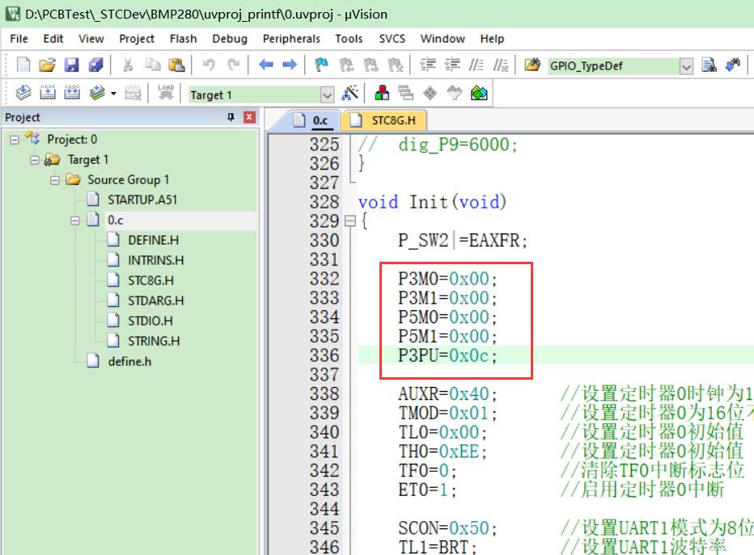
Task: Click the Save All icon
Action: click(95, 65)
